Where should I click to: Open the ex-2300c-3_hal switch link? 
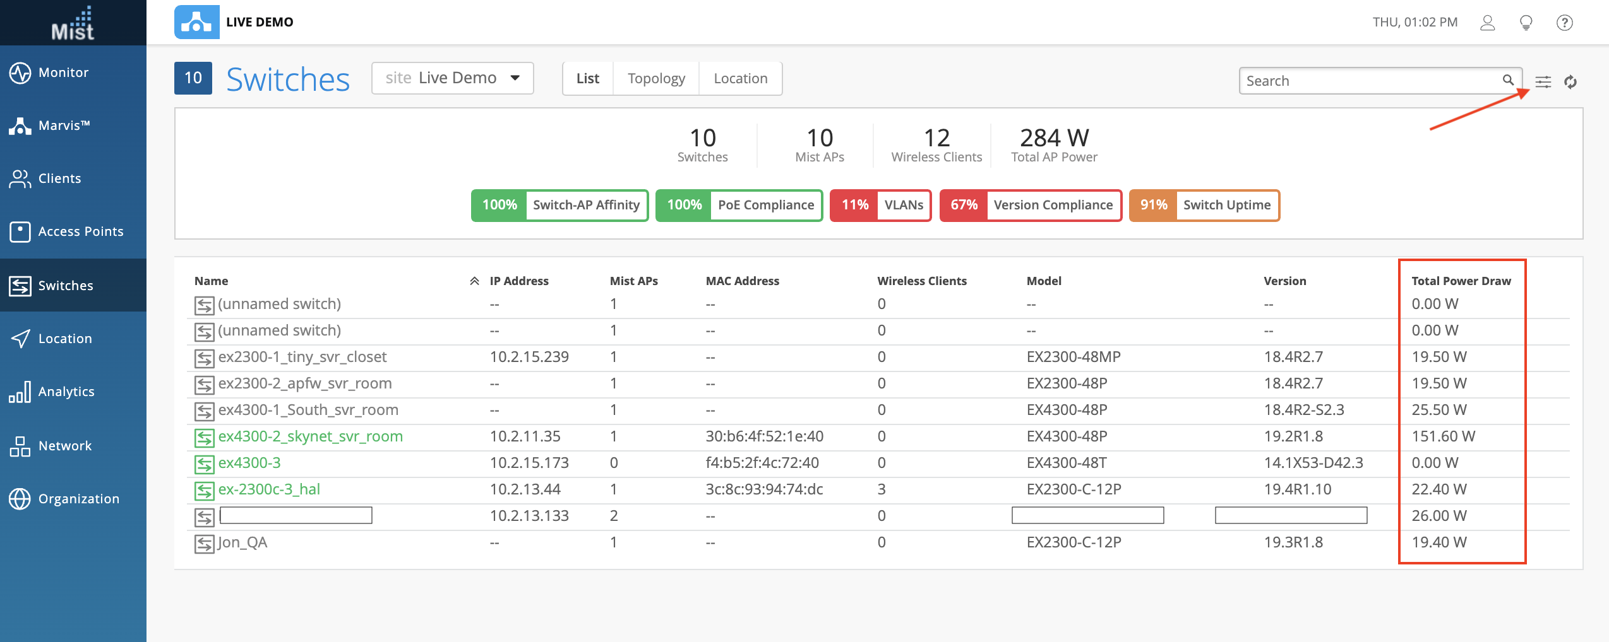pyautogui.click(x=269, y=489)
